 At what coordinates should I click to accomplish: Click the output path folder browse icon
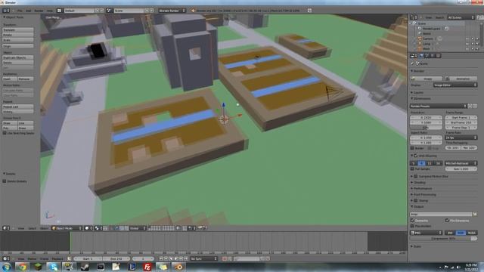[x=475, y=214]
